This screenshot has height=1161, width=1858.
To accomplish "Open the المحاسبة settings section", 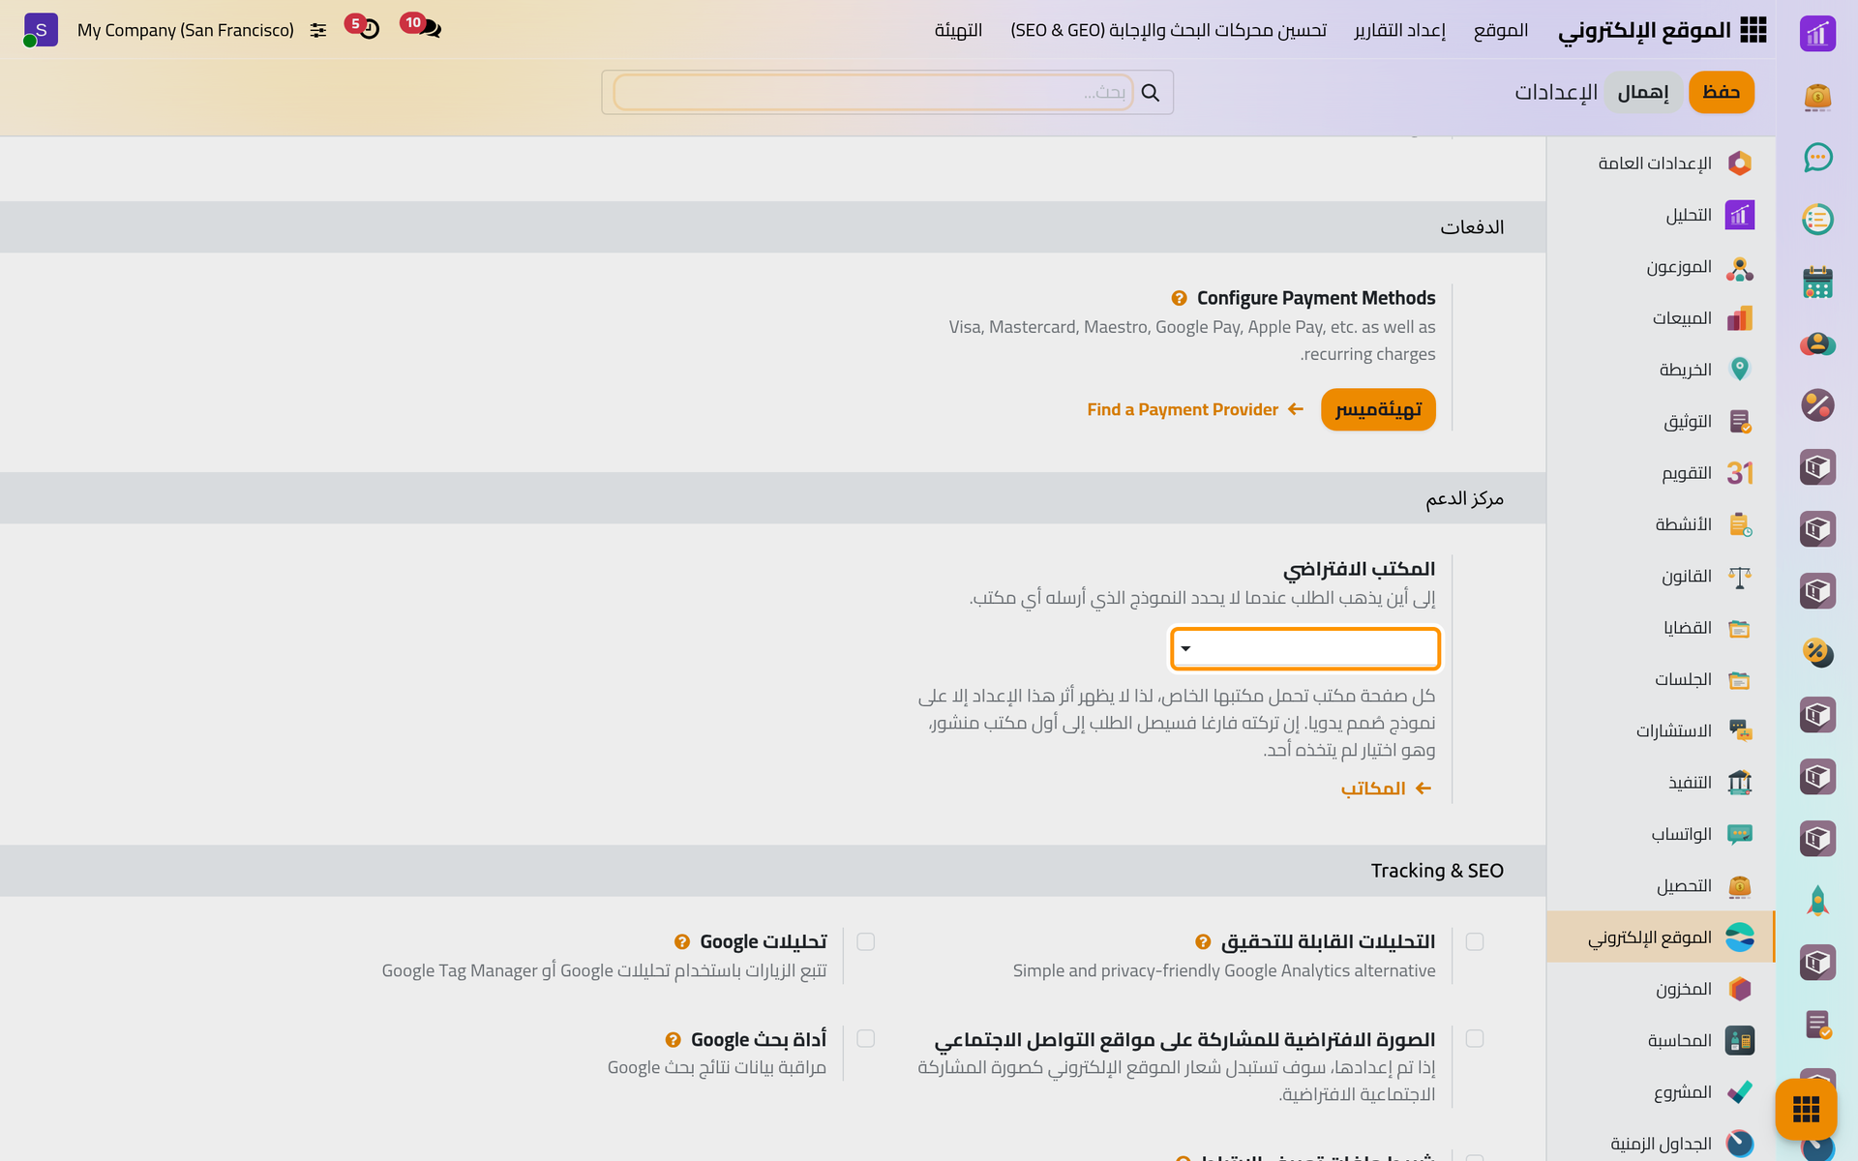I will (1661, 1041).
